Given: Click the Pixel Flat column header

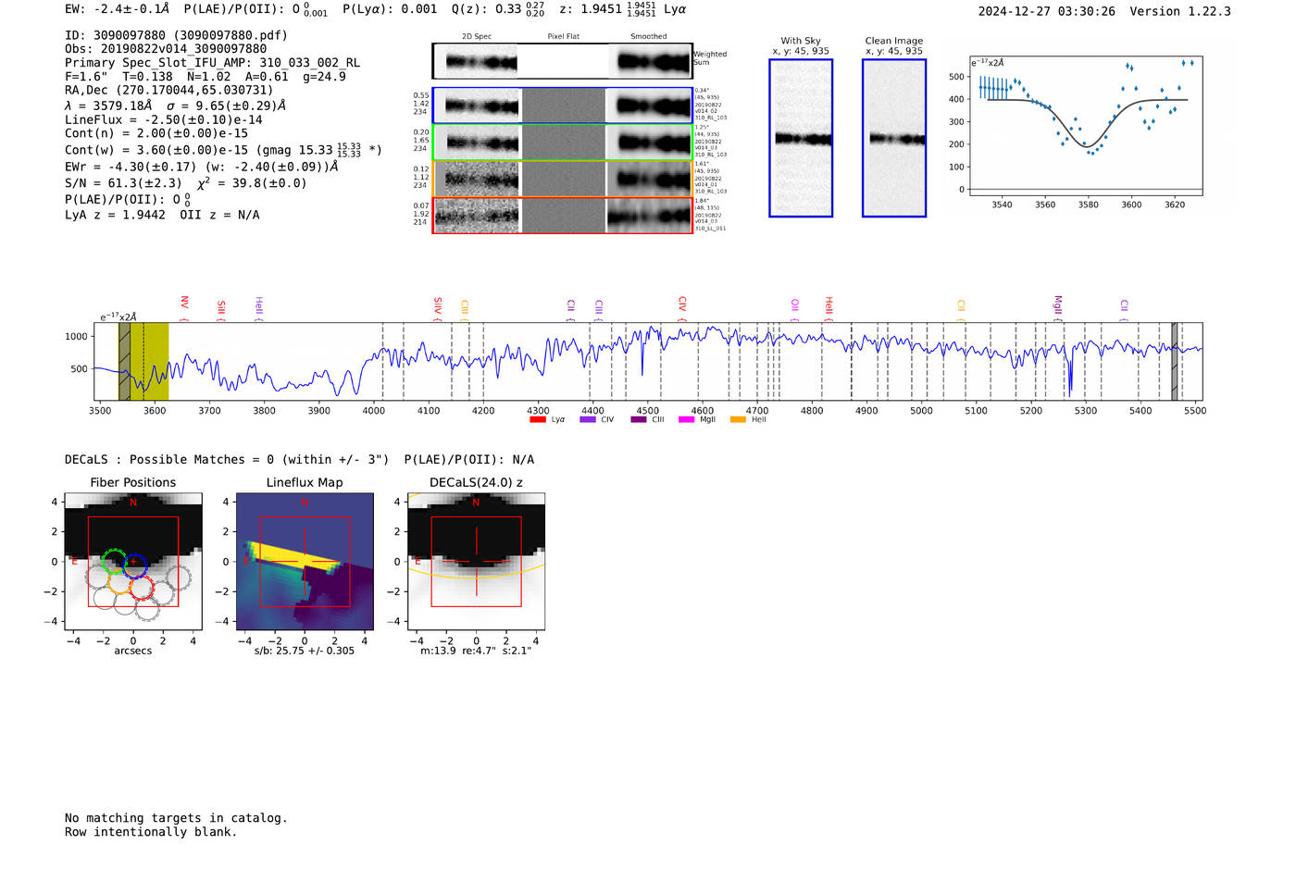Looking at the screenshot, I should point(563,36).
